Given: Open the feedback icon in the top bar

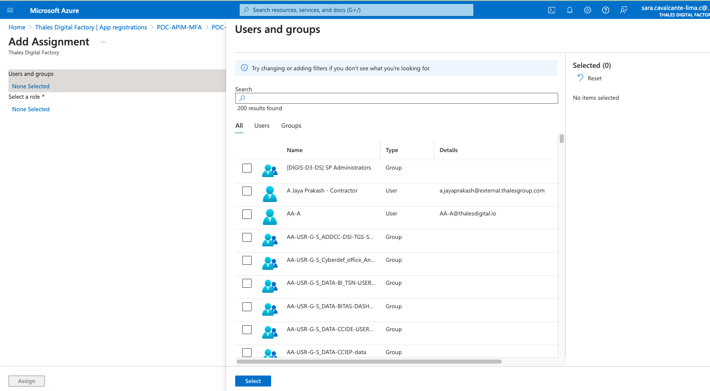Looking at the screenshot, I should click(x=624, y=10).
